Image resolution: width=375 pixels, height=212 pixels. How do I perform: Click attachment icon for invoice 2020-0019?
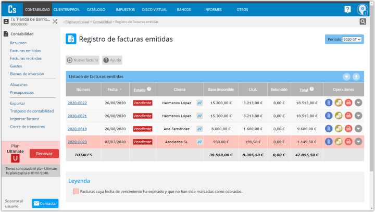tap(329, 129)
